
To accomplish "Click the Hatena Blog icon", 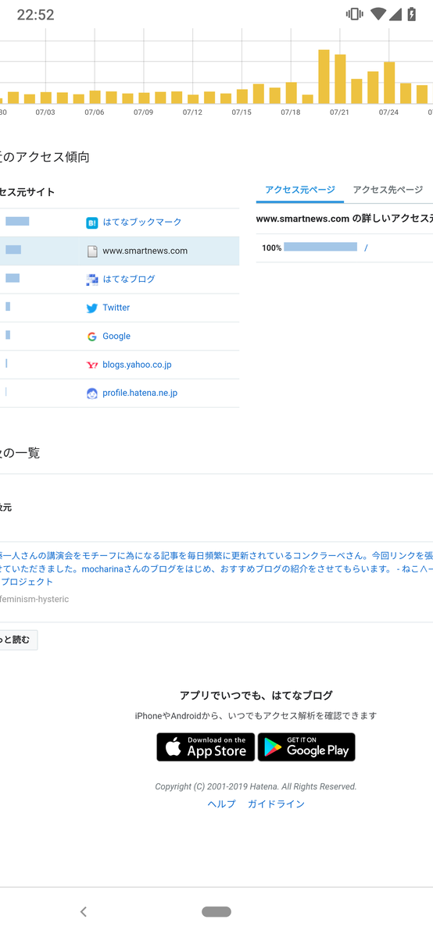I will pyautogui.click(x=92, y=280).
